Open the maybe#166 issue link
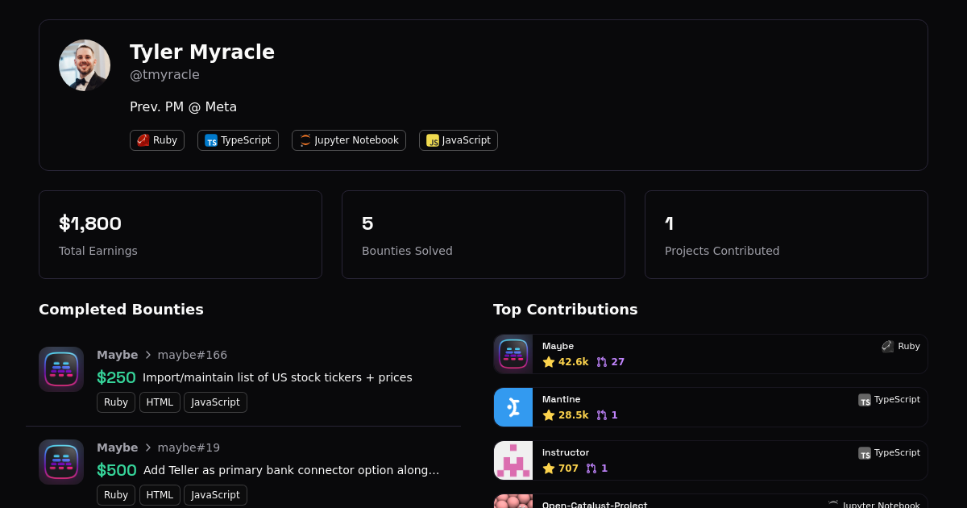Viewport: 967px width, 508px height. pyautogui.click(x=192, y=355)
